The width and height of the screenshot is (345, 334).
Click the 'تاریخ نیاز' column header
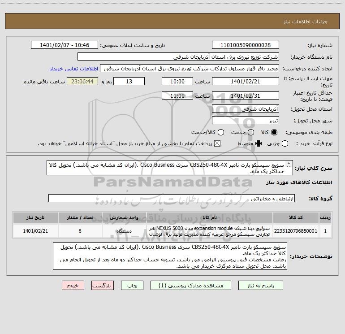tap(35, 217)
